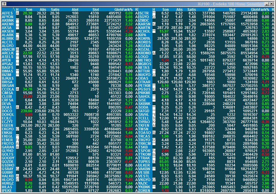Click the TCELL stock symbol
Screen dimensions: 276x194
[x=144, y=118]
